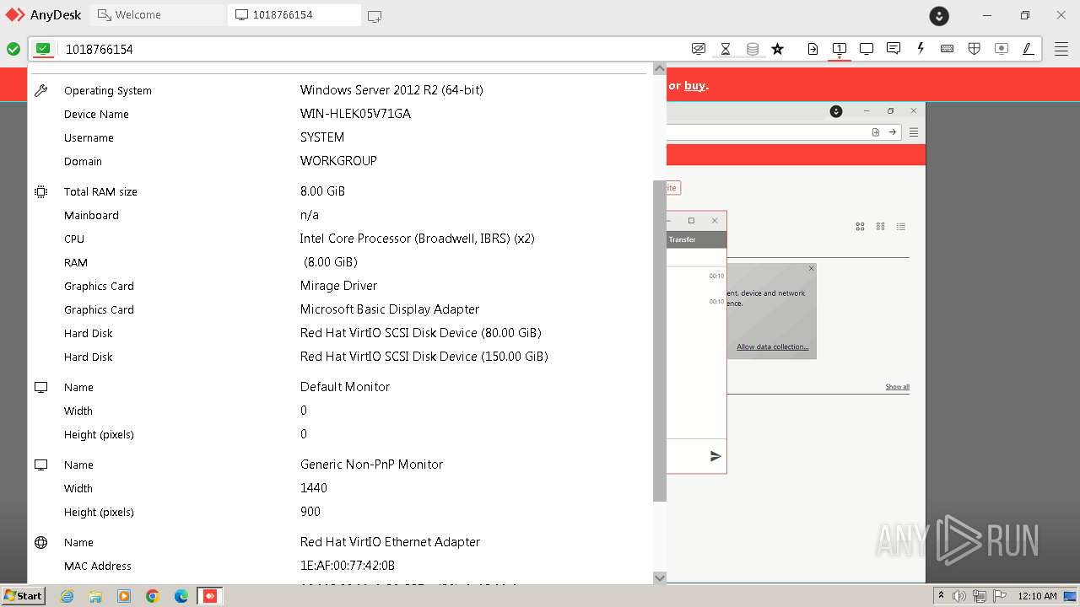
Task: Click the privacy mode crossed-eye monitor icon
Action: point(699,49)
